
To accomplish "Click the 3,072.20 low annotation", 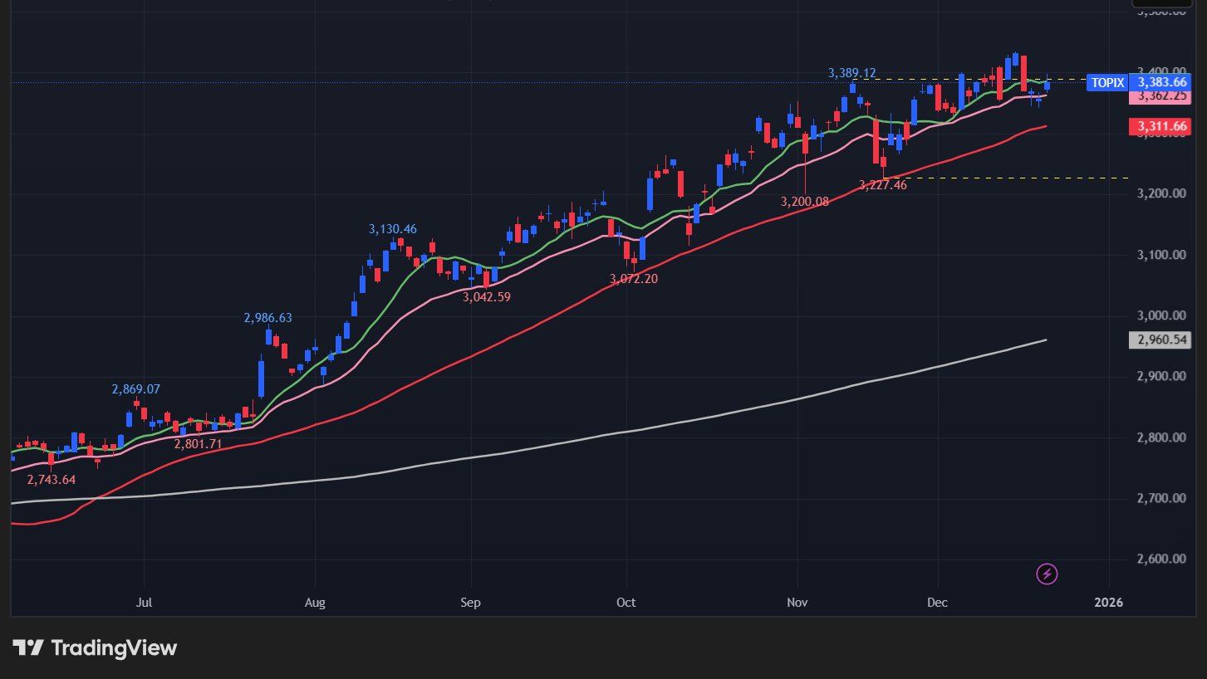I will [633, 279].
